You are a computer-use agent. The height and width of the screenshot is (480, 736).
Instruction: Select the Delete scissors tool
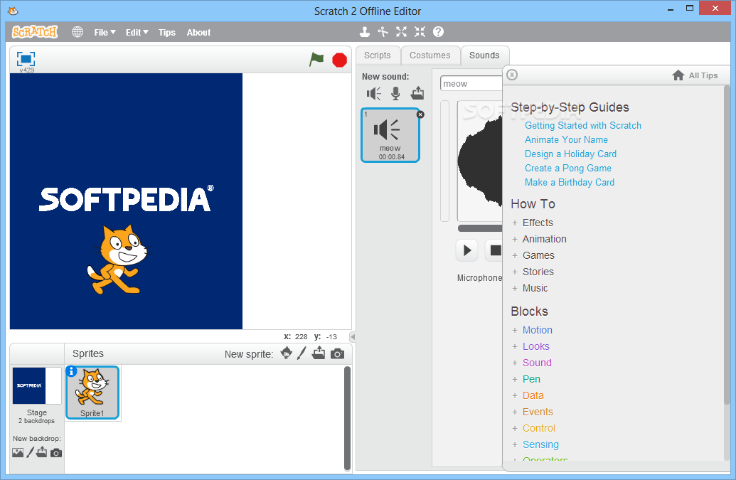point(383,32)
